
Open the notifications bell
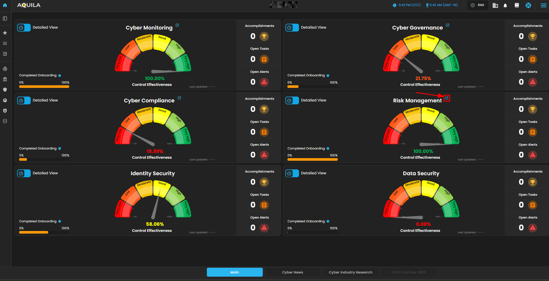click(505, 5)
